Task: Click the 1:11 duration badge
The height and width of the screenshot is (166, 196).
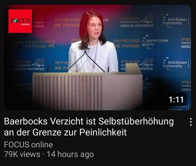Action: pyautogui.click(x=176, y=99)
